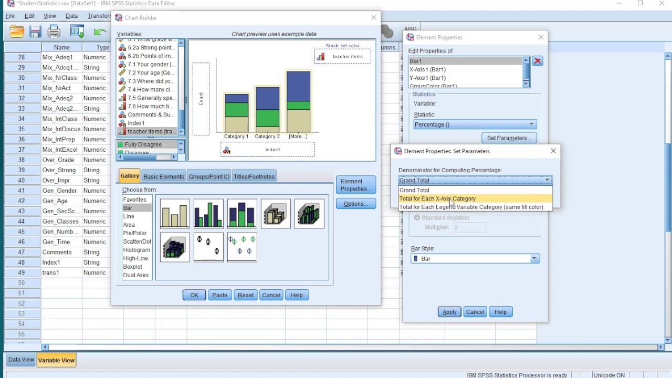
Task: Select the Simple Error Bar gallery icon
Action: (208, 247)
